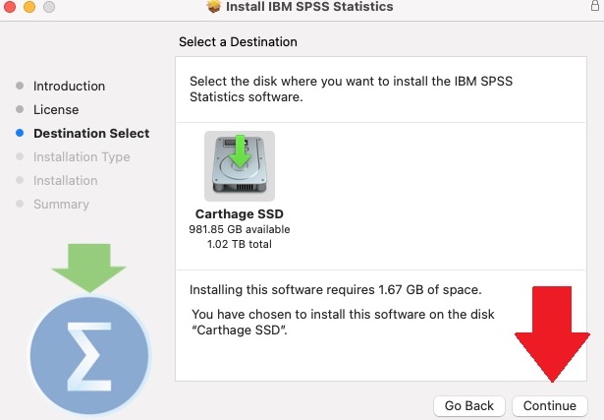Click the "Carthage SSD" disk name label
Viewport: 604px width, 420px height.
[x=239, y=213]
